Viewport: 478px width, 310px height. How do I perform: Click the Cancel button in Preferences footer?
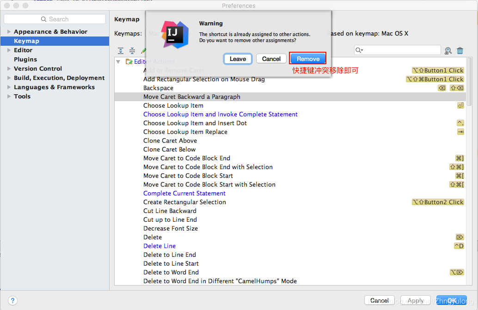379,301
